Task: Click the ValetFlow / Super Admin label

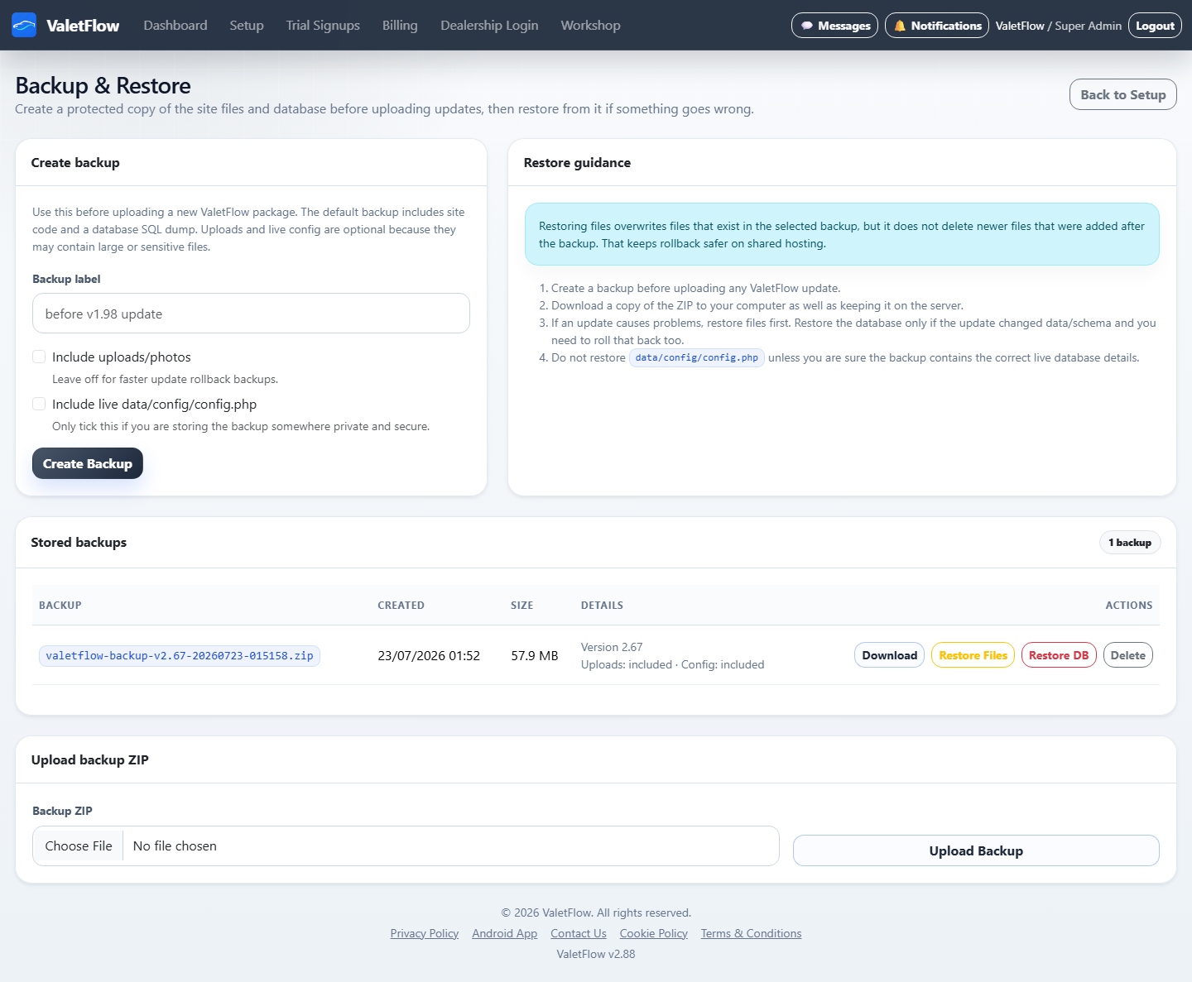Action: pyautogui.click(x=1059, y=26)
